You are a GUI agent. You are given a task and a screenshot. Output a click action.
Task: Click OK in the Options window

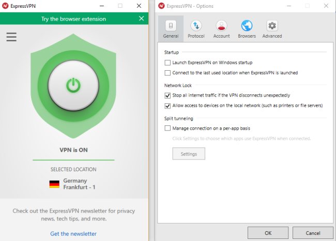[x=268, y=233]
